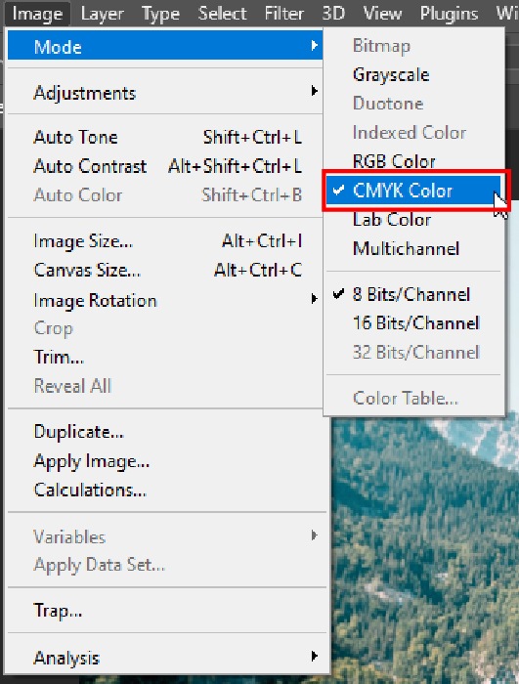Select CMYK Color mode
Viewport: 519px width, 684px height.
click(413, 191)
